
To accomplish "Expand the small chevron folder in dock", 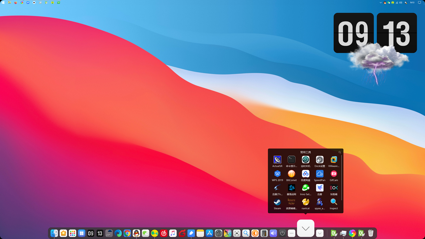I will pos(320,233).
